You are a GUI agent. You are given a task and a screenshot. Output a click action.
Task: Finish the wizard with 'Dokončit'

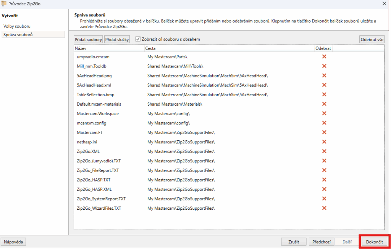[x=374, y=242]
